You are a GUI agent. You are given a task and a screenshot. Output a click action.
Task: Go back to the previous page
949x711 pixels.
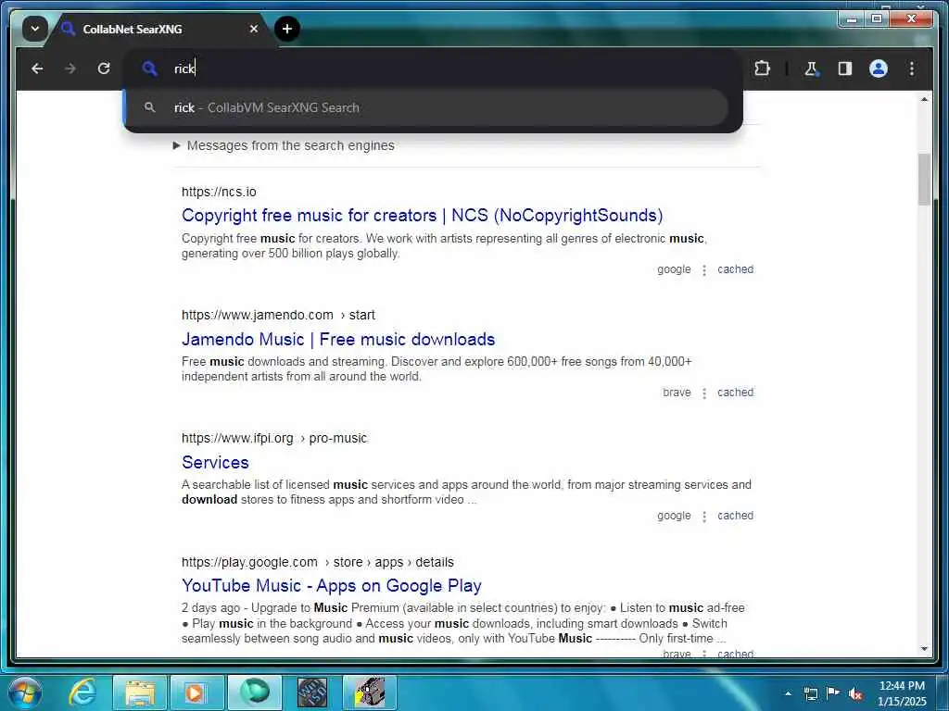coord(37,69)
